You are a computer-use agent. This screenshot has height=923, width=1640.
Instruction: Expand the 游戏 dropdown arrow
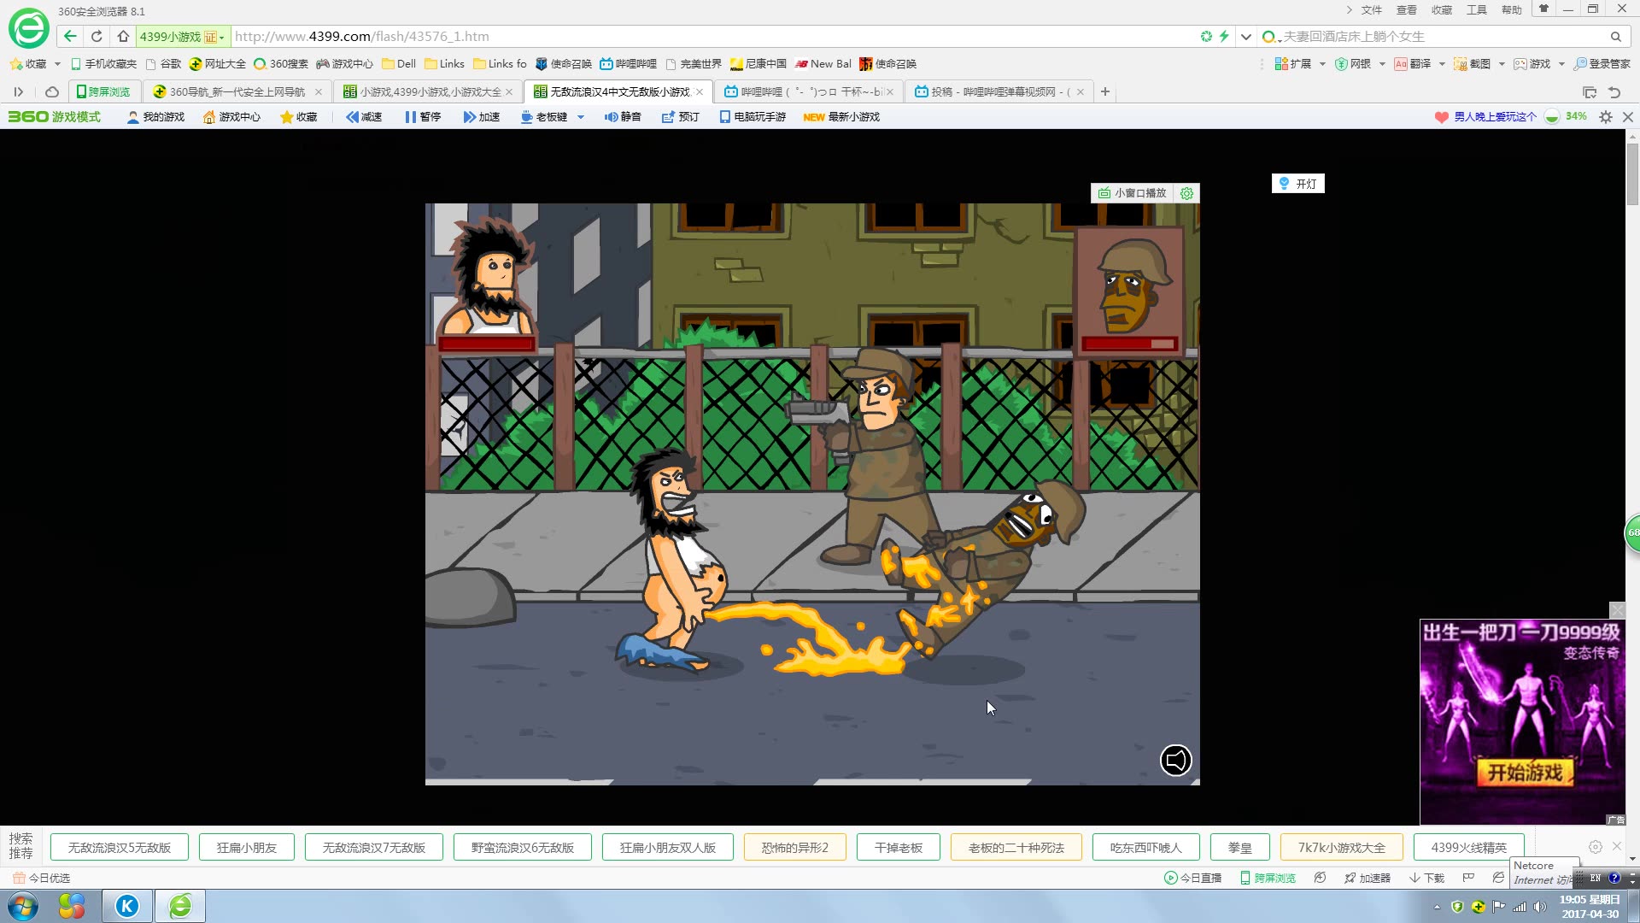coord(1561,64)
